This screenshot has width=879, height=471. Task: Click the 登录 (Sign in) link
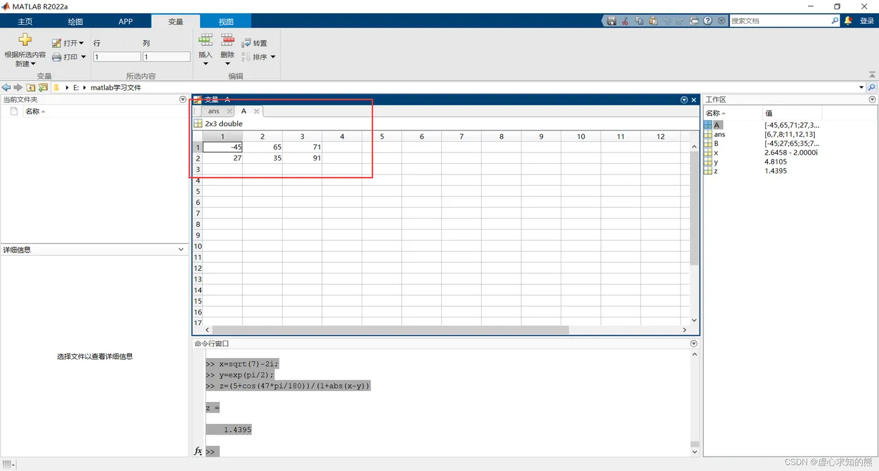point(867,21)
